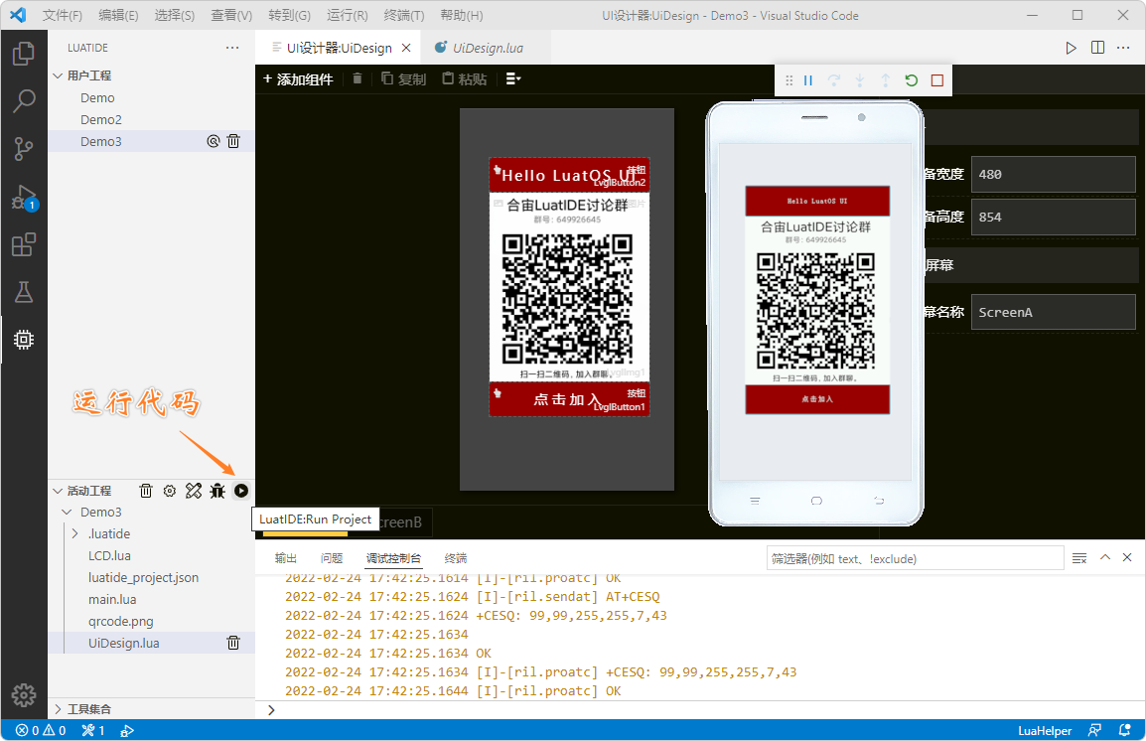Delete the active project with trash icon
This screenshot has height=741, width=1146.
point(146,491)
